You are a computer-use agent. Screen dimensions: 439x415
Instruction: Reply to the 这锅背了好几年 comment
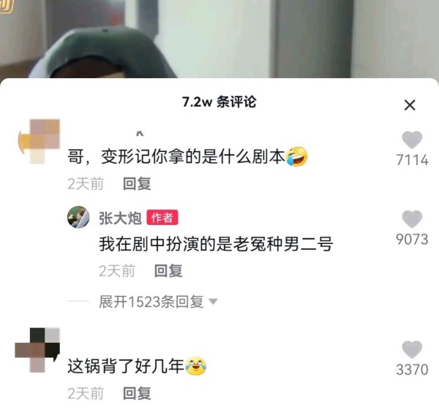point(137,393)
